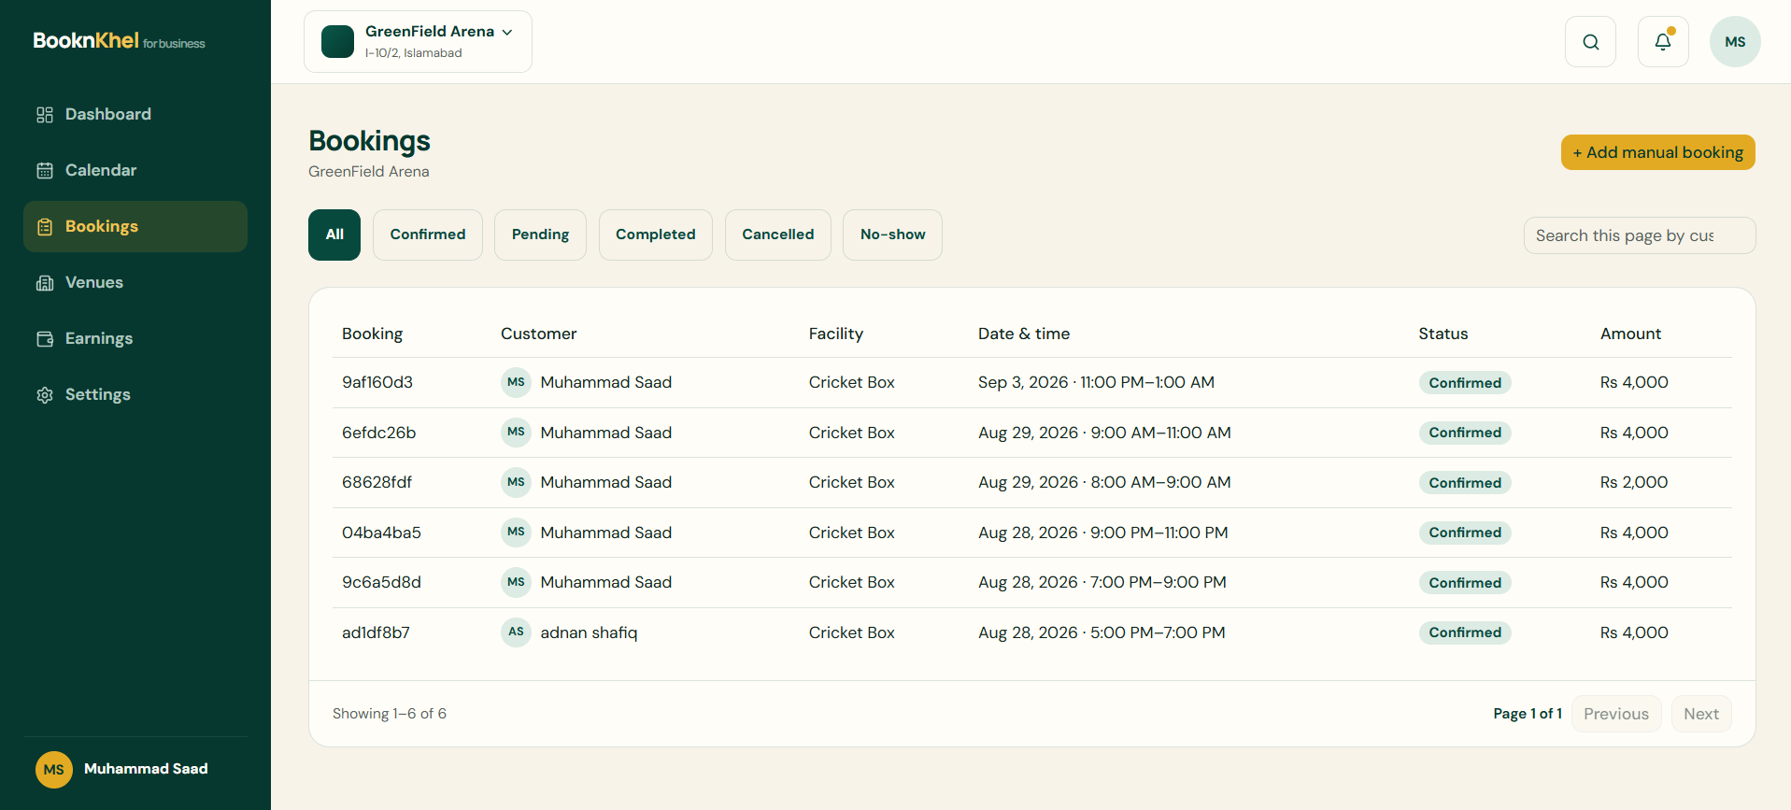This screenshot has height=810, width=1791.
Task: Click customer name adnan shafiq
Action: [589, 632]
